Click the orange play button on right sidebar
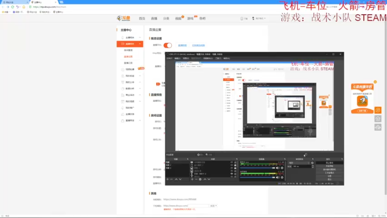 click(x=378, y=110)
